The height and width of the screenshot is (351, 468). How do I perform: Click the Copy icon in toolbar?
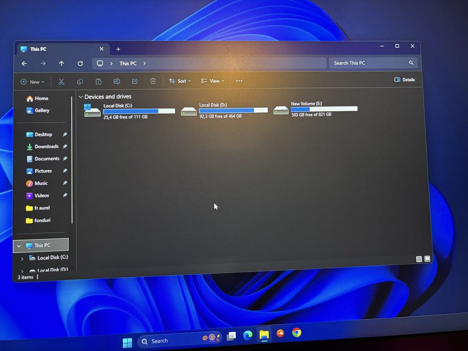pyautogui.click(x=80, y=81)
